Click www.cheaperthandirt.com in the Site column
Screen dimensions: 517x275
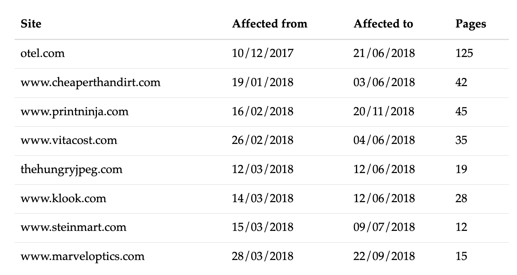point(90,82)
